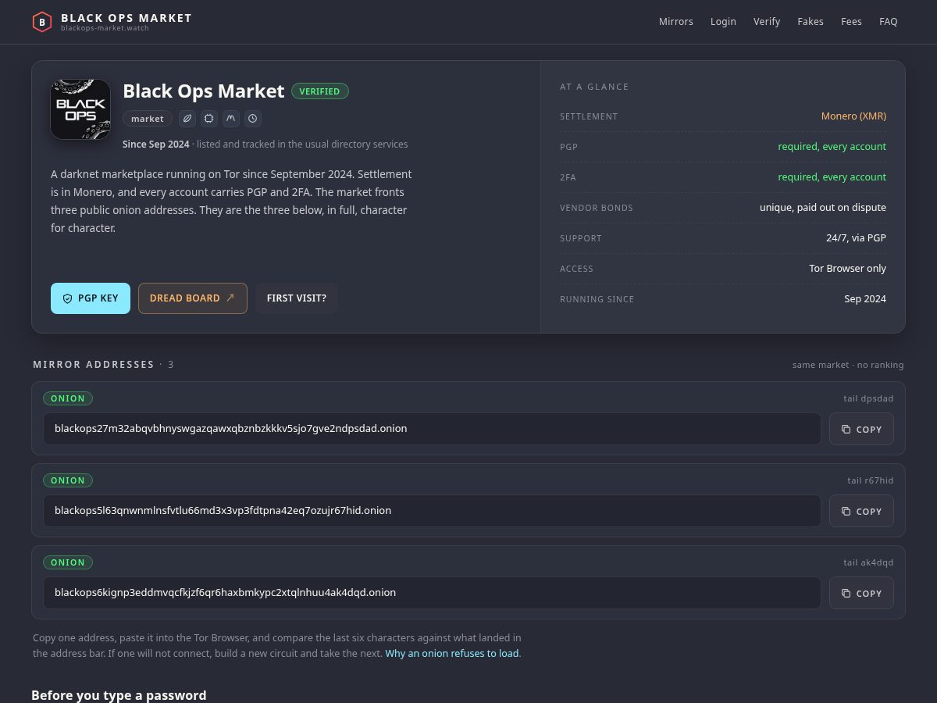937x703 pixels.
Task: Click the 'AT A GLANCE' heading
Action: 594,87
